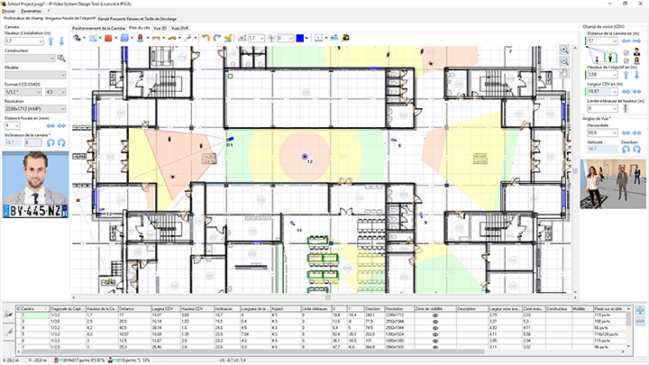Screen dimensions: 649x365
Task: Click the red wall drawing tool icon
Action: tap(106, 38)
